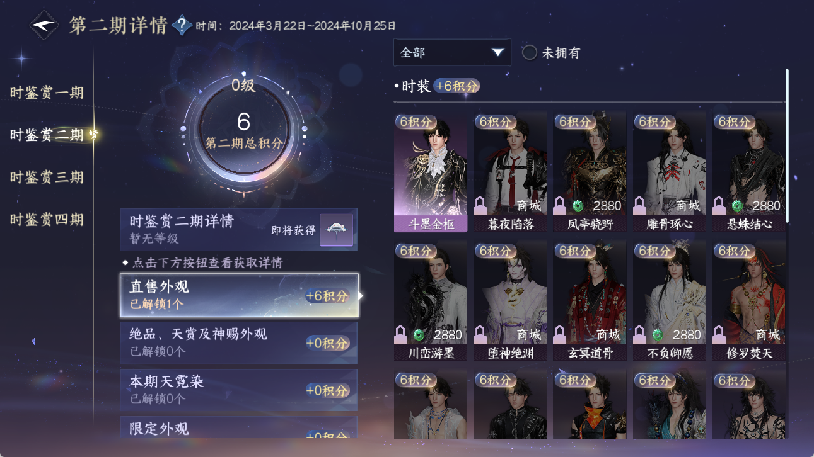Expand the 直售外观 category arrow
The image size is (814, 457).
(x=361, y=295)
